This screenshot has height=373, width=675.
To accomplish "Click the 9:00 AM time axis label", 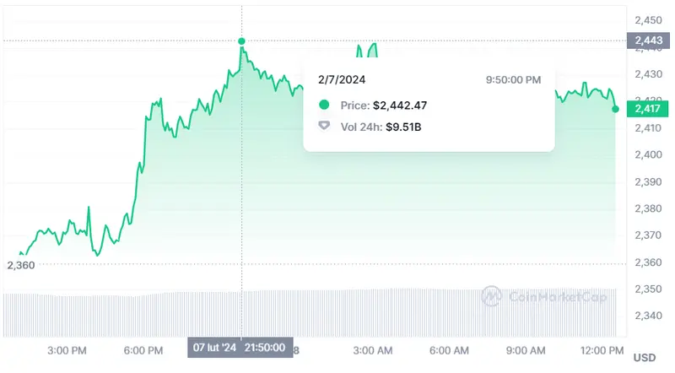I will tap(526, 349).
